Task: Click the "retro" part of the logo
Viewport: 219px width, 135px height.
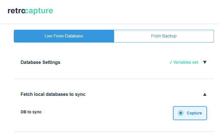Action: point(16,11)
